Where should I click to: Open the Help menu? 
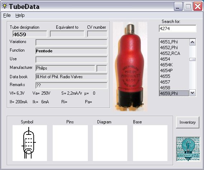tap(20, 15)
